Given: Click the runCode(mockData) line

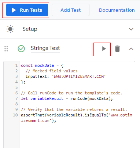Looking at the screenshot, I should click(67, 98).
